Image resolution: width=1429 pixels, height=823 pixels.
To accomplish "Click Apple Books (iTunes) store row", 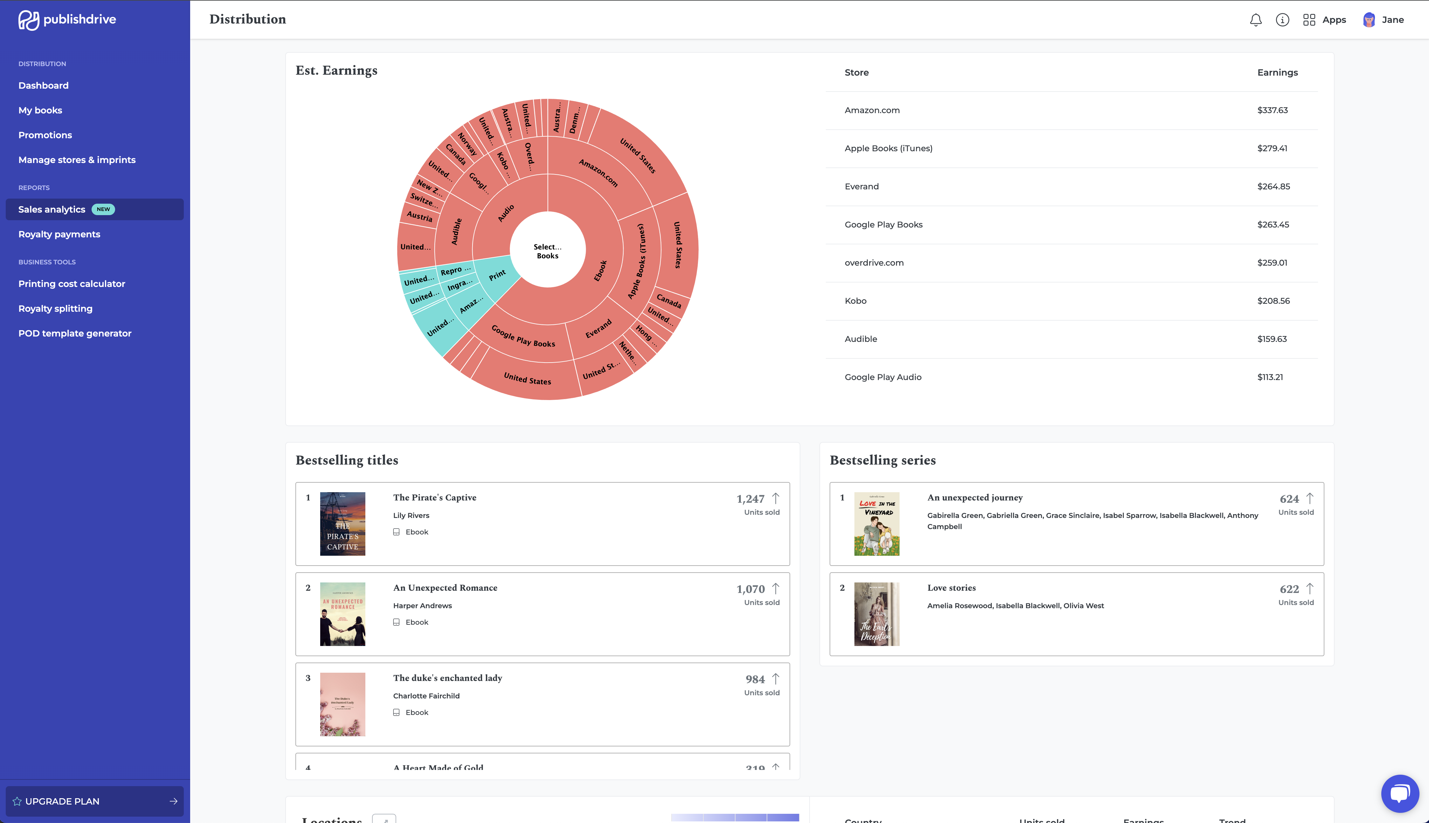I will (x=1071, y=148).
